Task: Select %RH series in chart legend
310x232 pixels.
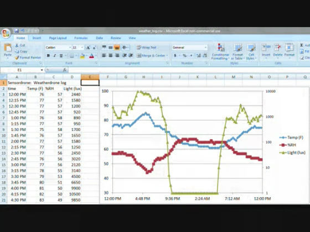Action: coord(288,145)
